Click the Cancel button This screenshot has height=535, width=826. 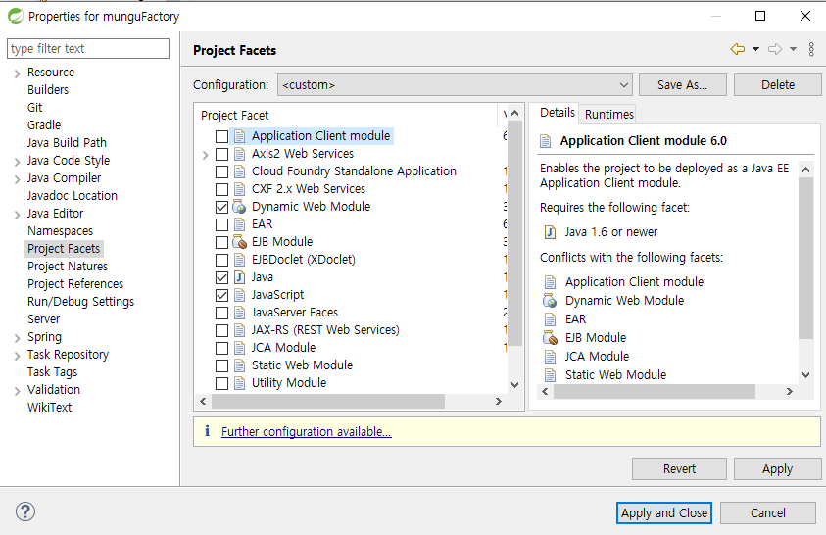coord(767,512)
